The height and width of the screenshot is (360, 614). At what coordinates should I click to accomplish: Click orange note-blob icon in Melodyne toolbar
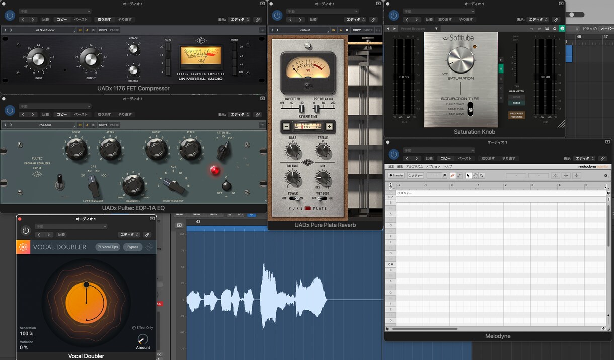(x=452, y=175)
